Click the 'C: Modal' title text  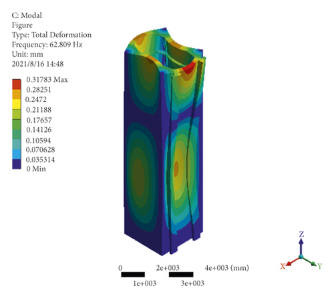point(27,15)
